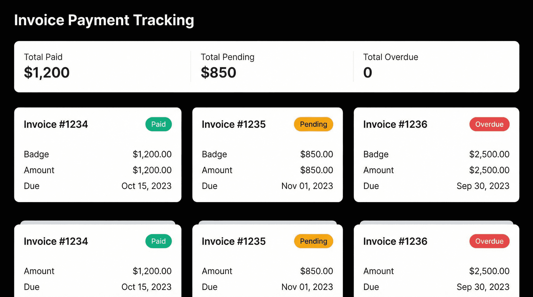Select the Overdue badge on lower Invoice #1236
The height and width of the screenshot is (297, 533).
pyautogui.click(x=489, y=241)
